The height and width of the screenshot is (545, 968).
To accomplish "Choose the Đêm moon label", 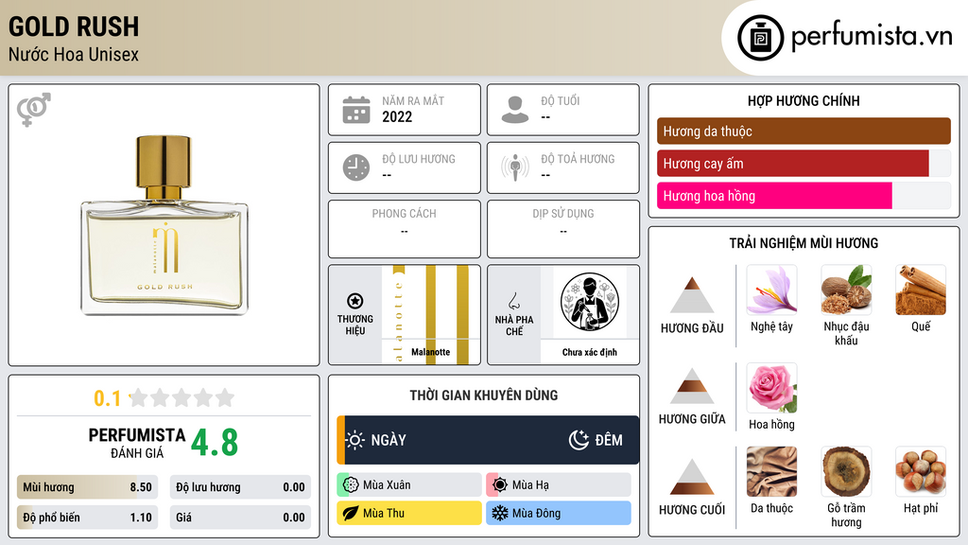I will tap(596, 440).
